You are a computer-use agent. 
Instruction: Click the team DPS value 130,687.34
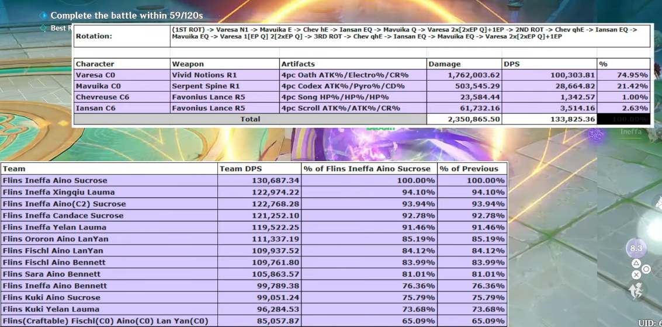tap(259, 180)
